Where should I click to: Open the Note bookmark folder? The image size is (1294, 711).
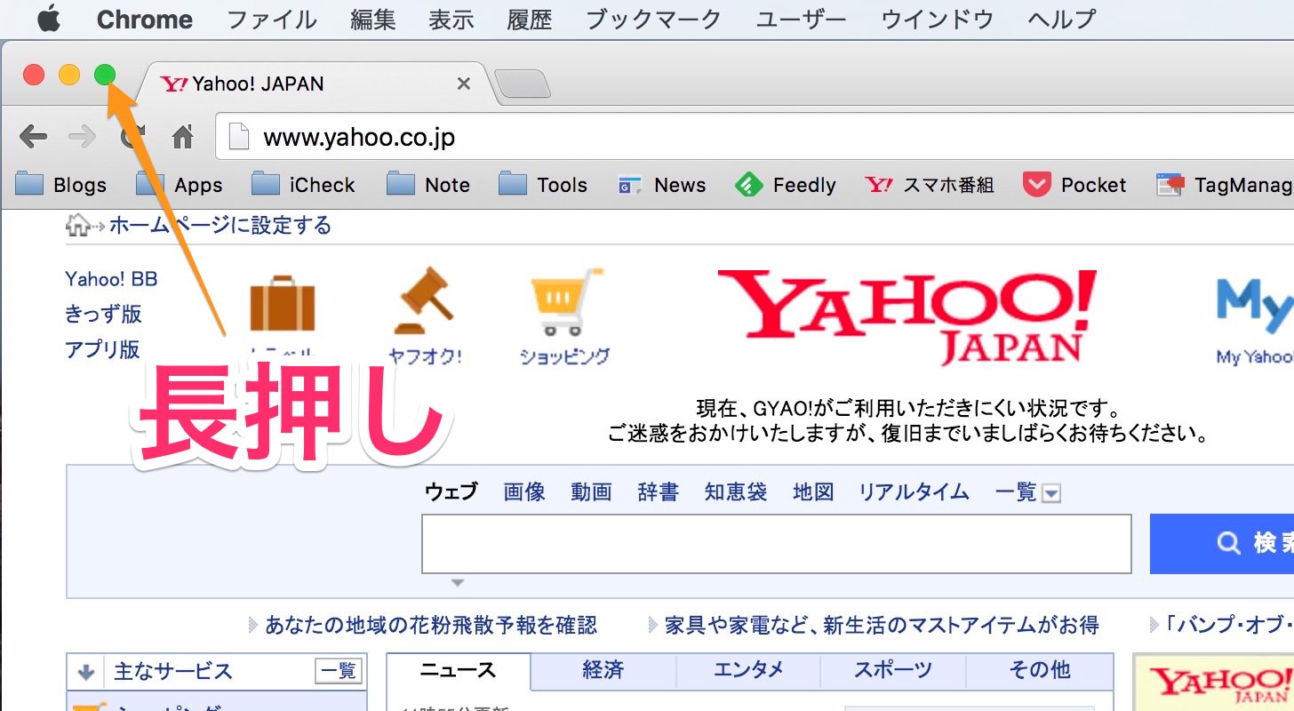(428, 185)
